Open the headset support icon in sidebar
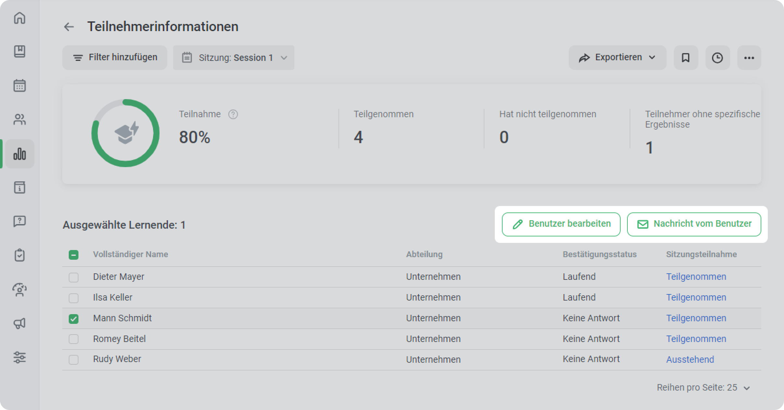 (19, 290)
